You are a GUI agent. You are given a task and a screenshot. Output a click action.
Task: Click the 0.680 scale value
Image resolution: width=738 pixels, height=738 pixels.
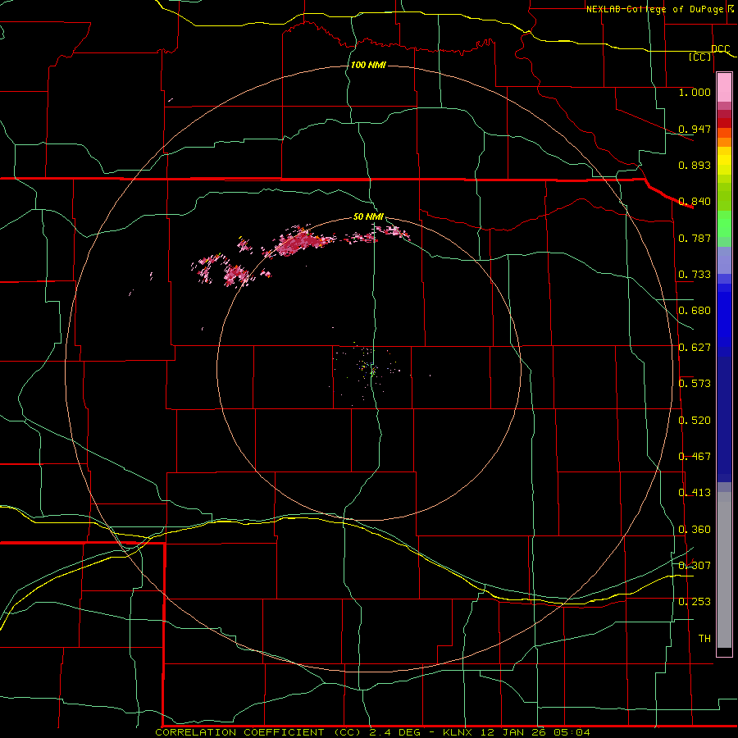695,311
